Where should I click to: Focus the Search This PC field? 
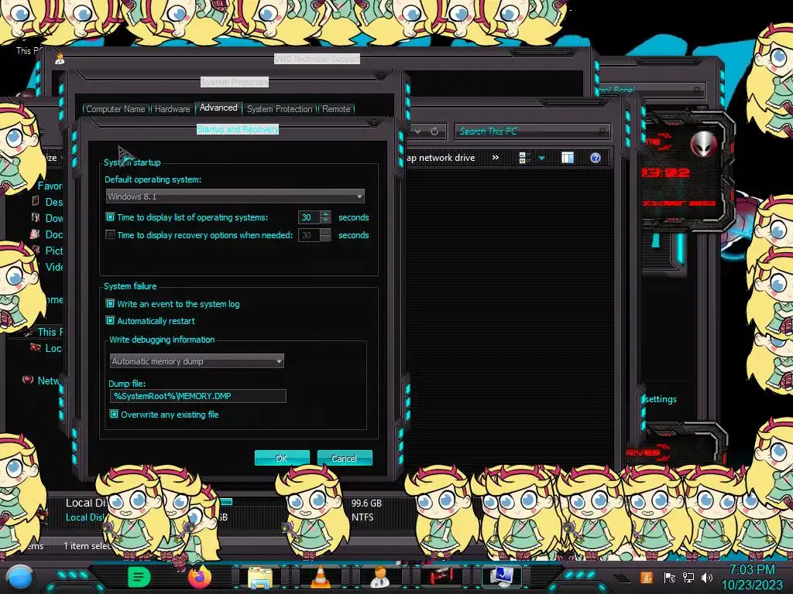(532, 131)
